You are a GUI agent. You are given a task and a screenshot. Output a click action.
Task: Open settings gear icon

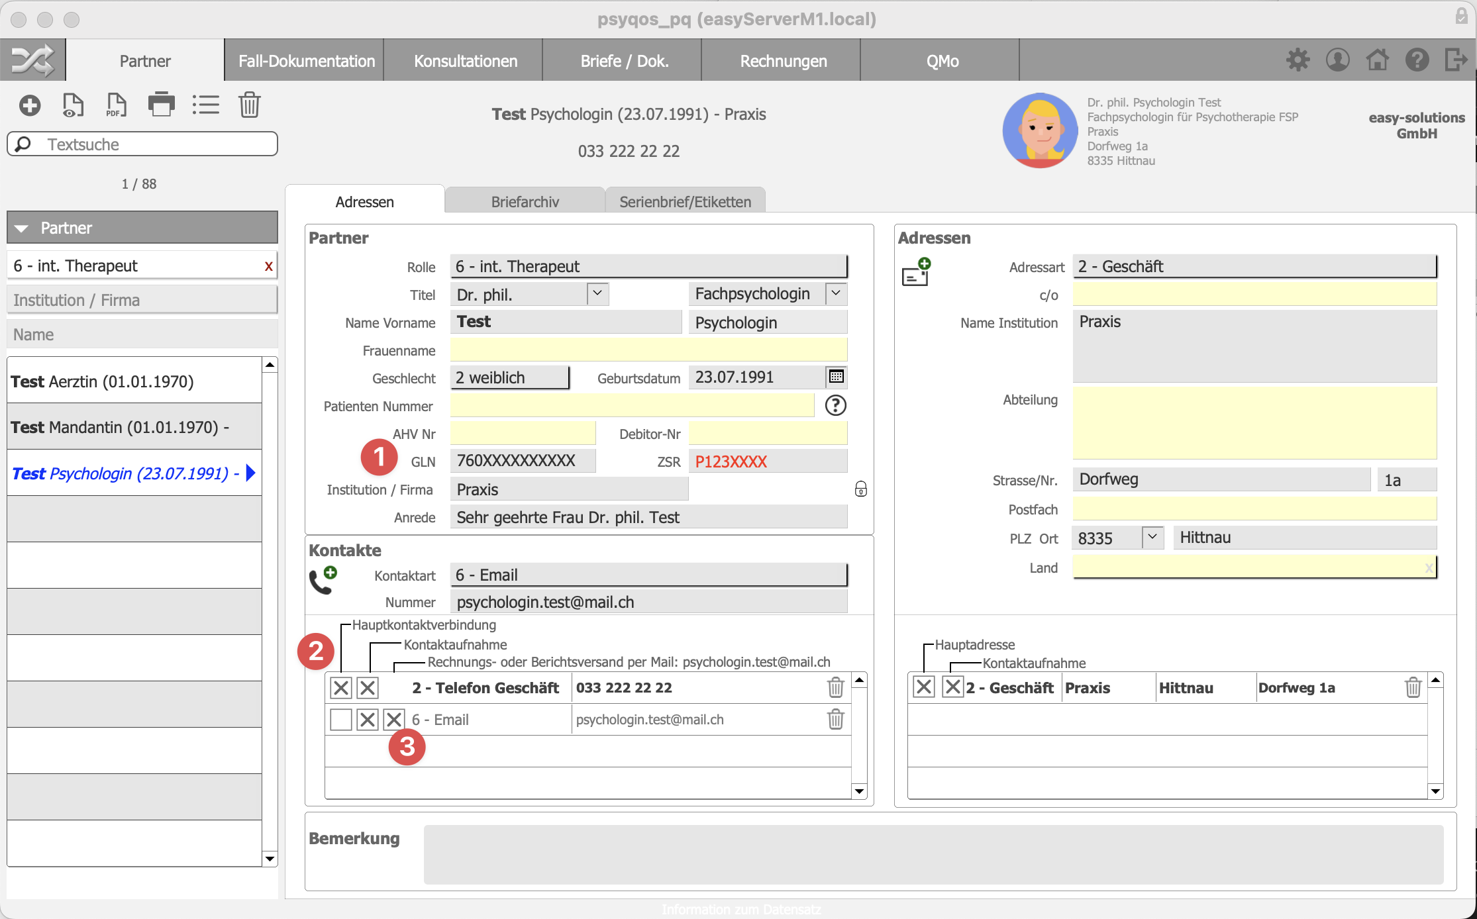coord(1298,60)
